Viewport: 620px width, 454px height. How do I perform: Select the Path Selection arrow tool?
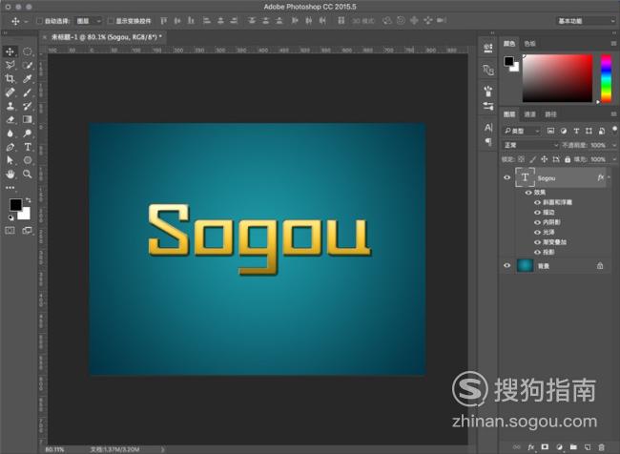(x=10, y=160)
